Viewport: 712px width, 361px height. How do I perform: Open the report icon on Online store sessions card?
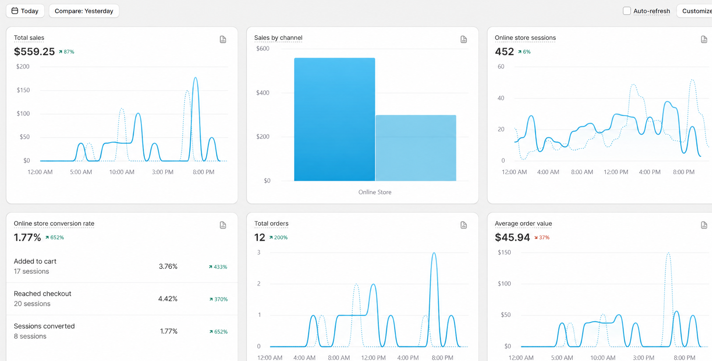point(704,39)
